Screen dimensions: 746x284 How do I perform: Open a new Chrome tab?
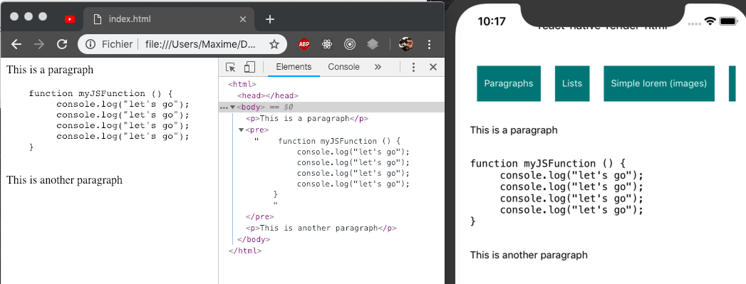[x=270, y=19]
